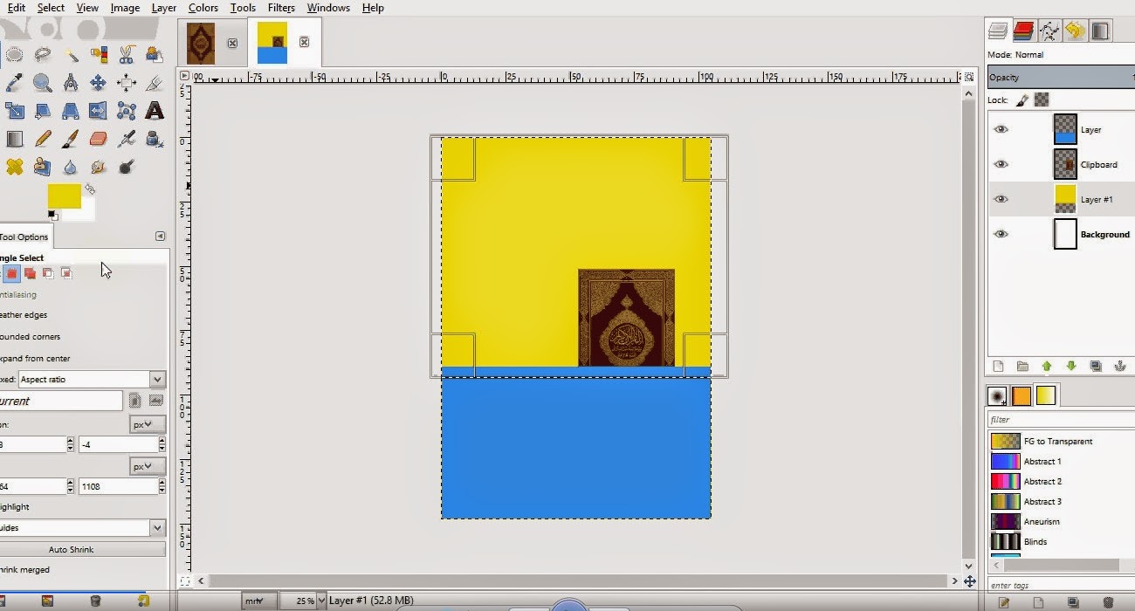Image resolution: width=1135 pixels, height=611 pixels.
Task: Select the Smudge tool
Action: tap(99, 166)
